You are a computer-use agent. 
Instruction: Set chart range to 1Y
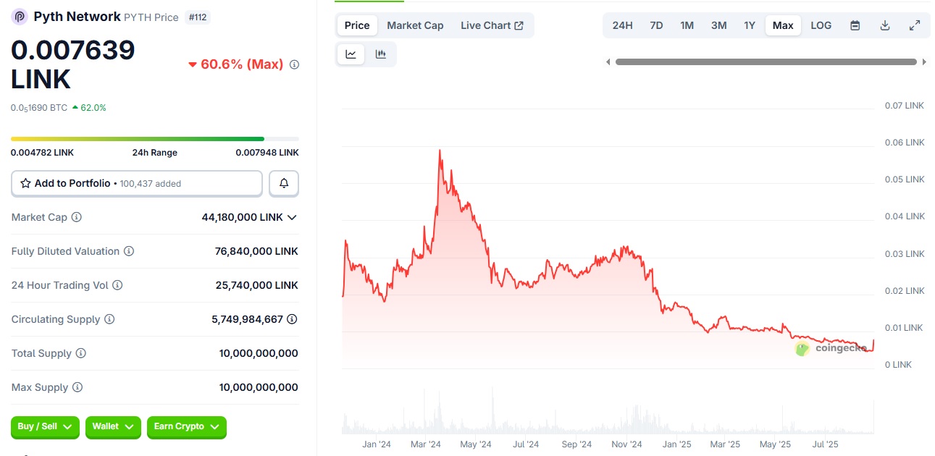coord(750,25)
